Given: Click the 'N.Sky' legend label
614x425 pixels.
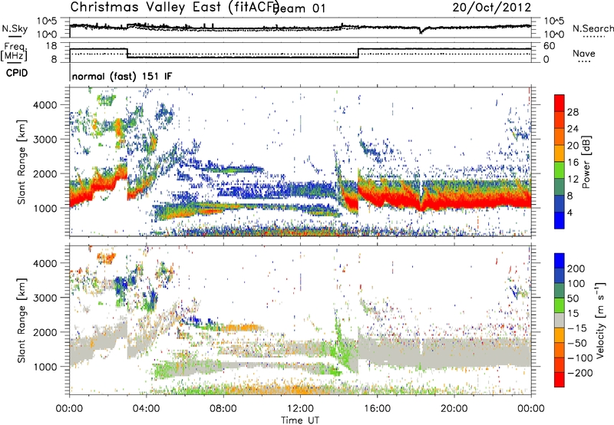Looking at the screenshot, I should click(x=15, y=28).
